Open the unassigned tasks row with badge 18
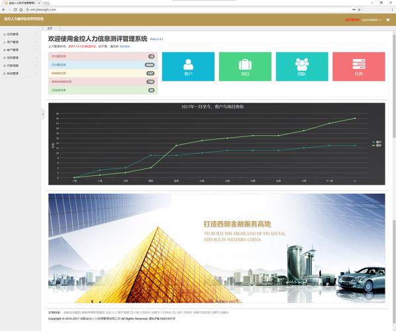Screen dimensions: 396x331 click(x=103, y=56)
